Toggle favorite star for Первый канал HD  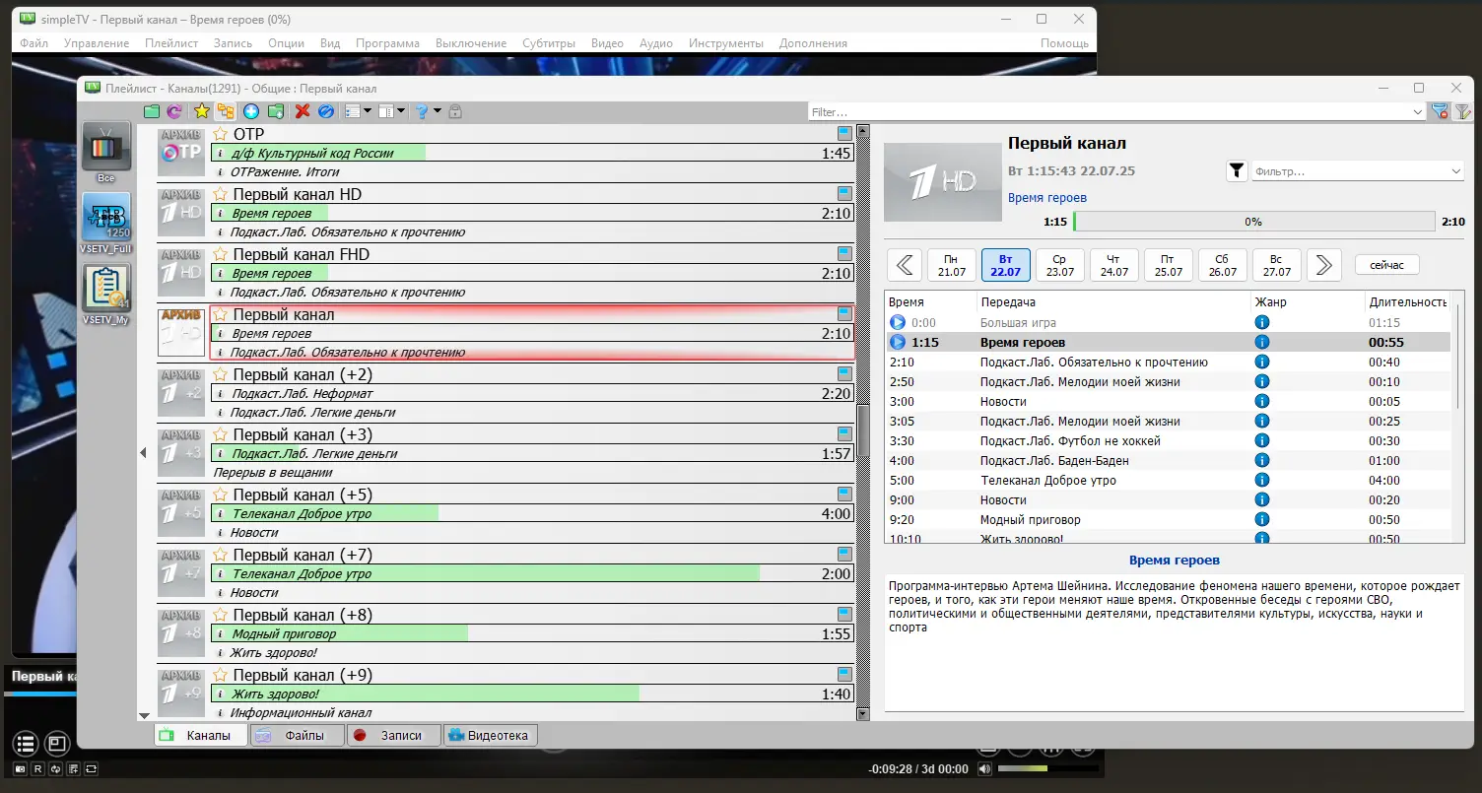point(221,194)
